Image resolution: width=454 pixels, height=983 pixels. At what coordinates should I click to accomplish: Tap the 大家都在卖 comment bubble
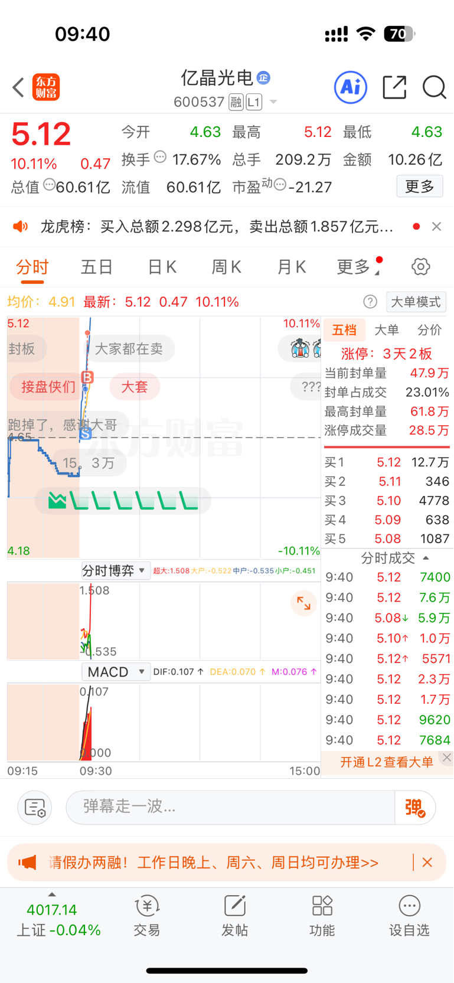point(129,349)
